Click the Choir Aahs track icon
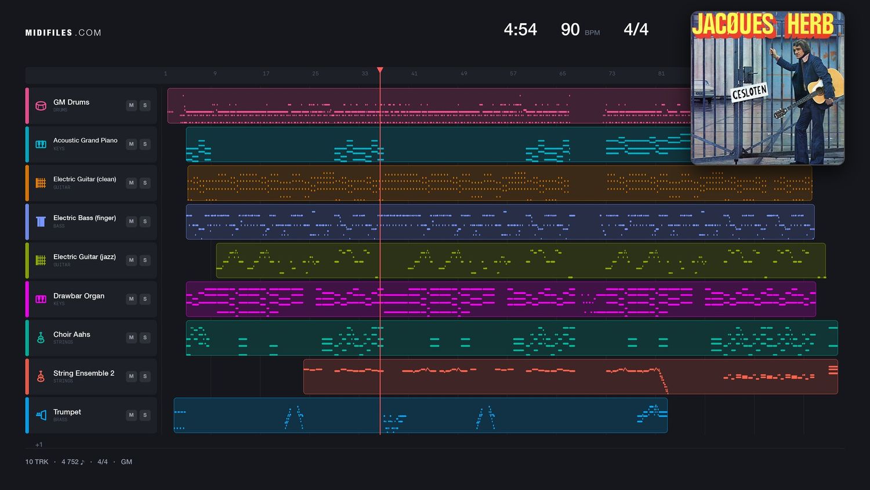 coord(41,338)
